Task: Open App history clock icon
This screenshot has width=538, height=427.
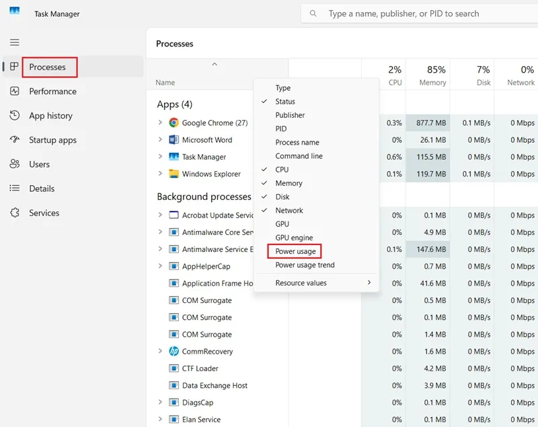Action: point(14,115)
